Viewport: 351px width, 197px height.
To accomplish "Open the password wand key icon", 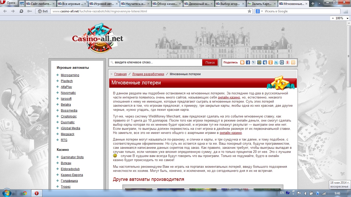I will pyautogui.click(x=30, y=11).
